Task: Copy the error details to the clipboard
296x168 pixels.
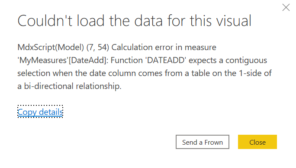Action: (x=40, y=112)
